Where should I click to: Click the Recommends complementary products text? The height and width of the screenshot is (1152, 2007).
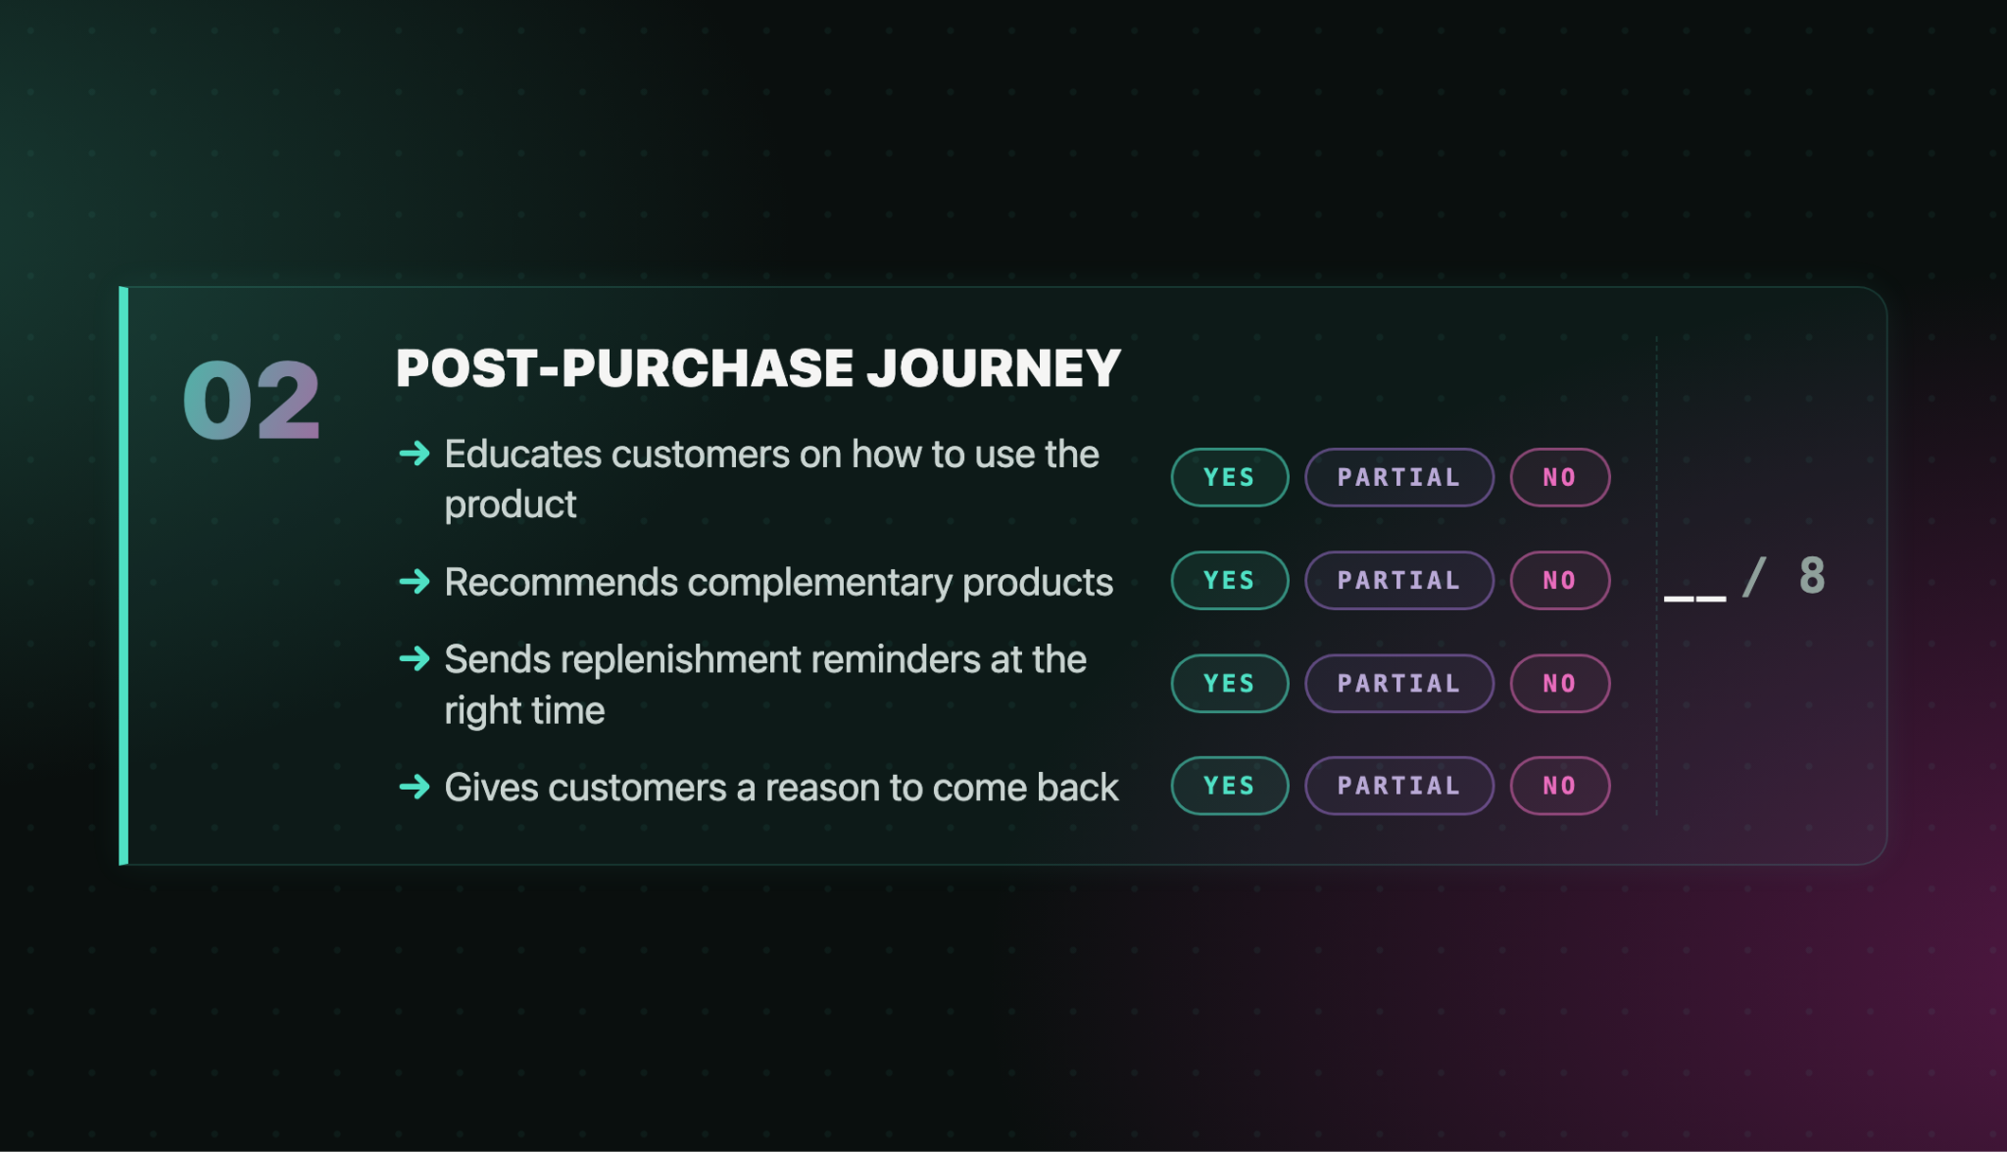click(x=778, y=583)
